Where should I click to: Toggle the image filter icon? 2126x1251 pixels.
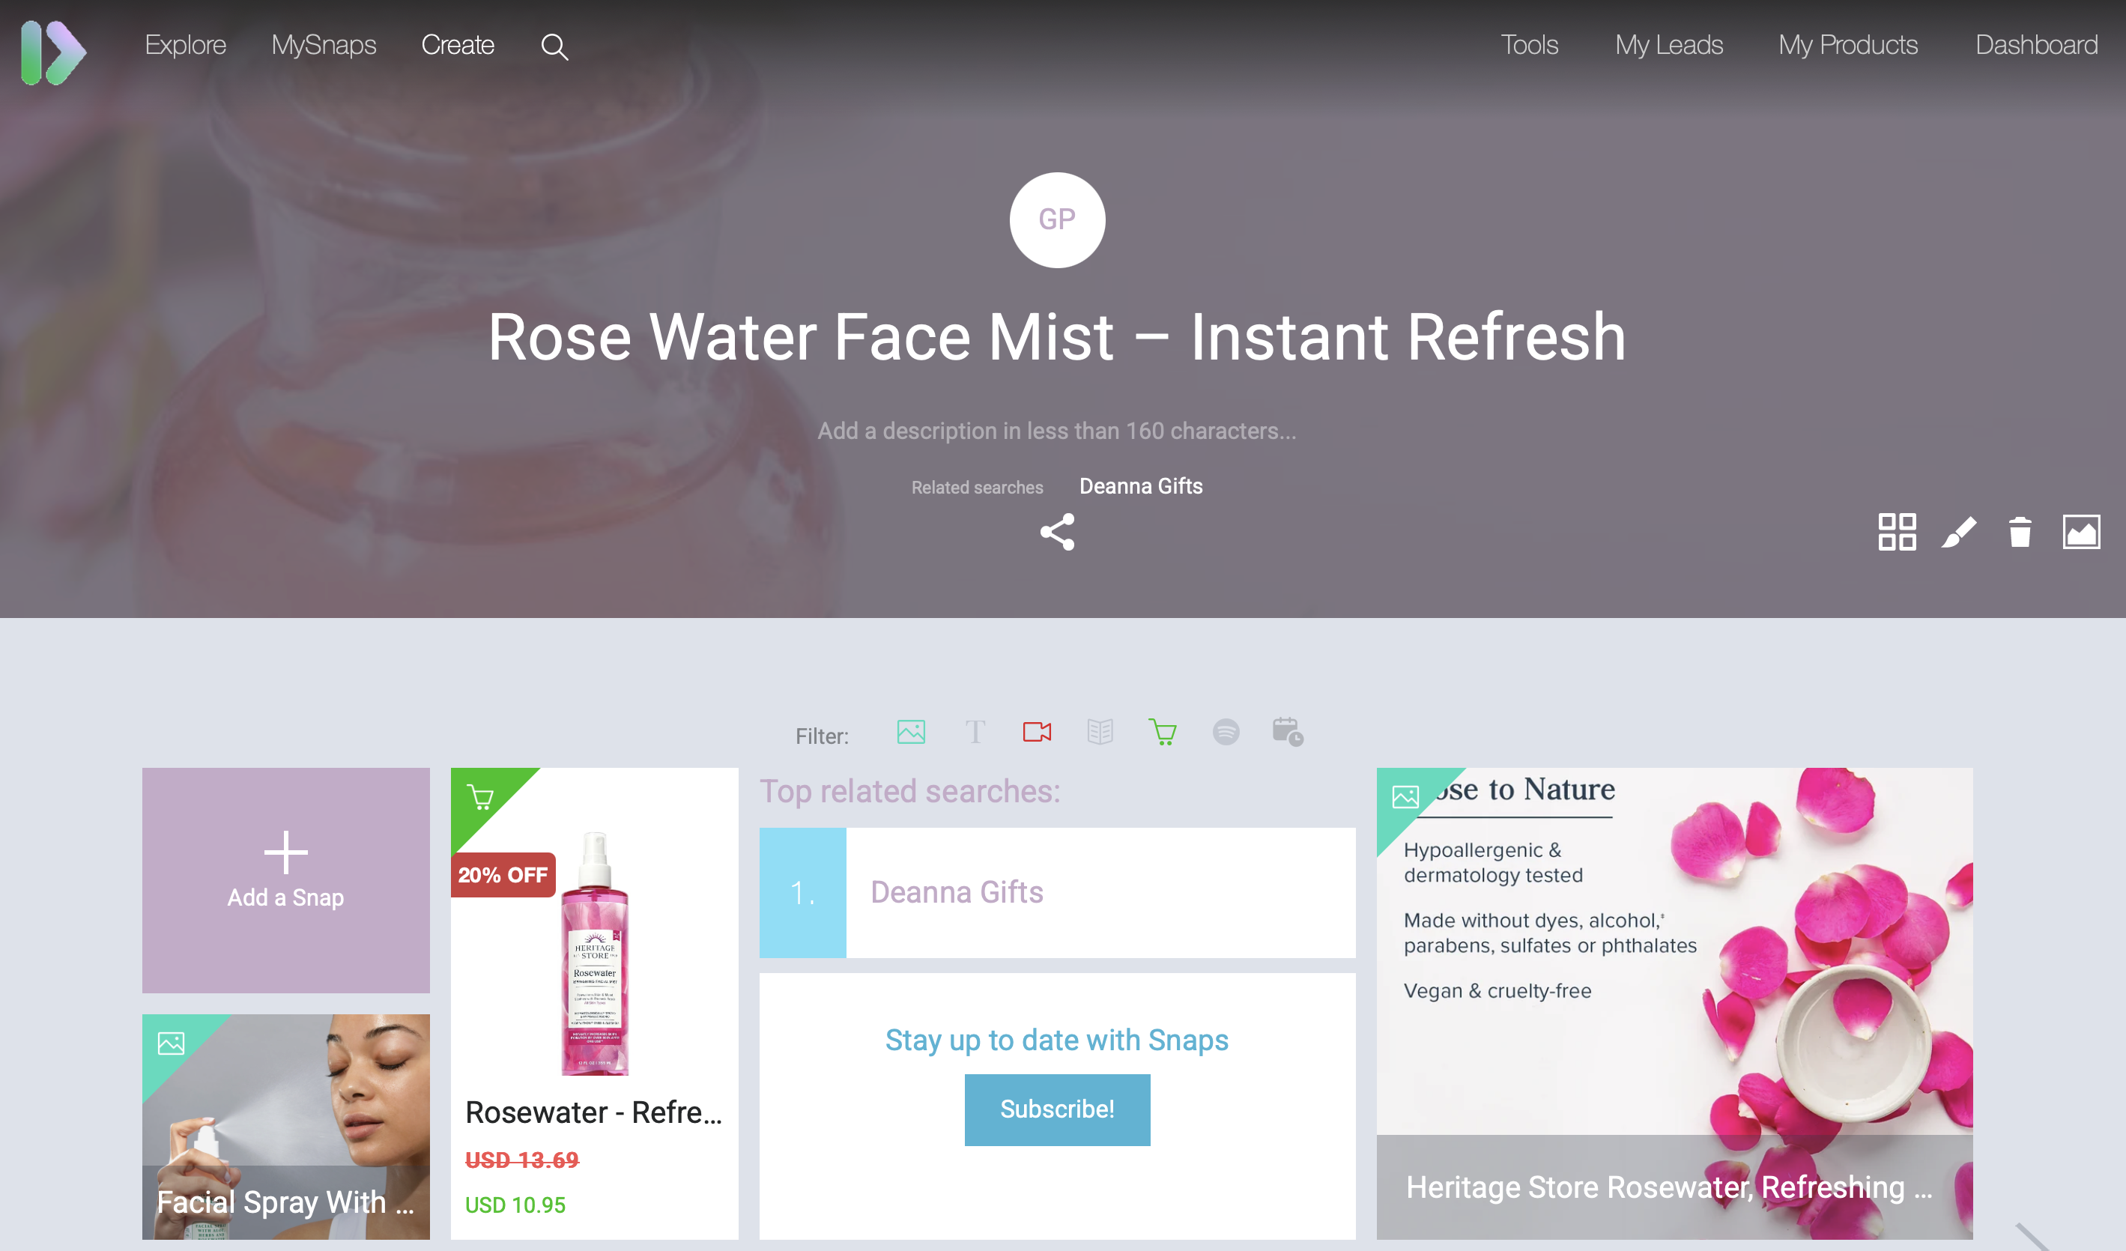pos(911,731)
